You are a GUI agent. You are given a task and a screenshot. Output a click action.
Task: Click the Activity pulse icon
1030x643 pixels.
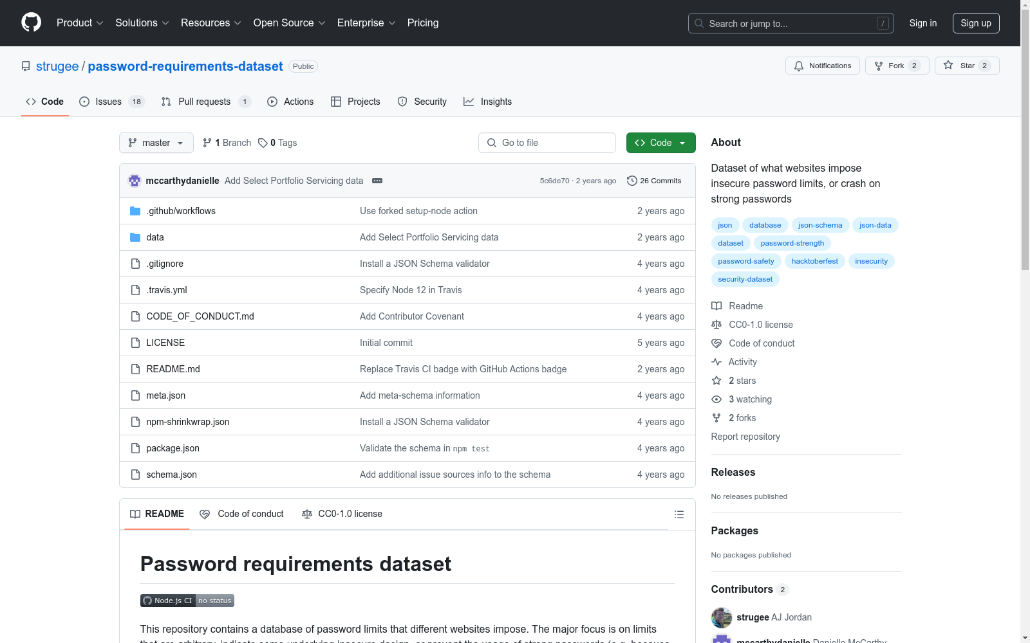(716, 362)
